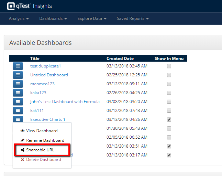This screenshot has width=222, height=176.
Task: Open hamburger menu for Untitled Dashboard
Action: (x=18, y=75)
